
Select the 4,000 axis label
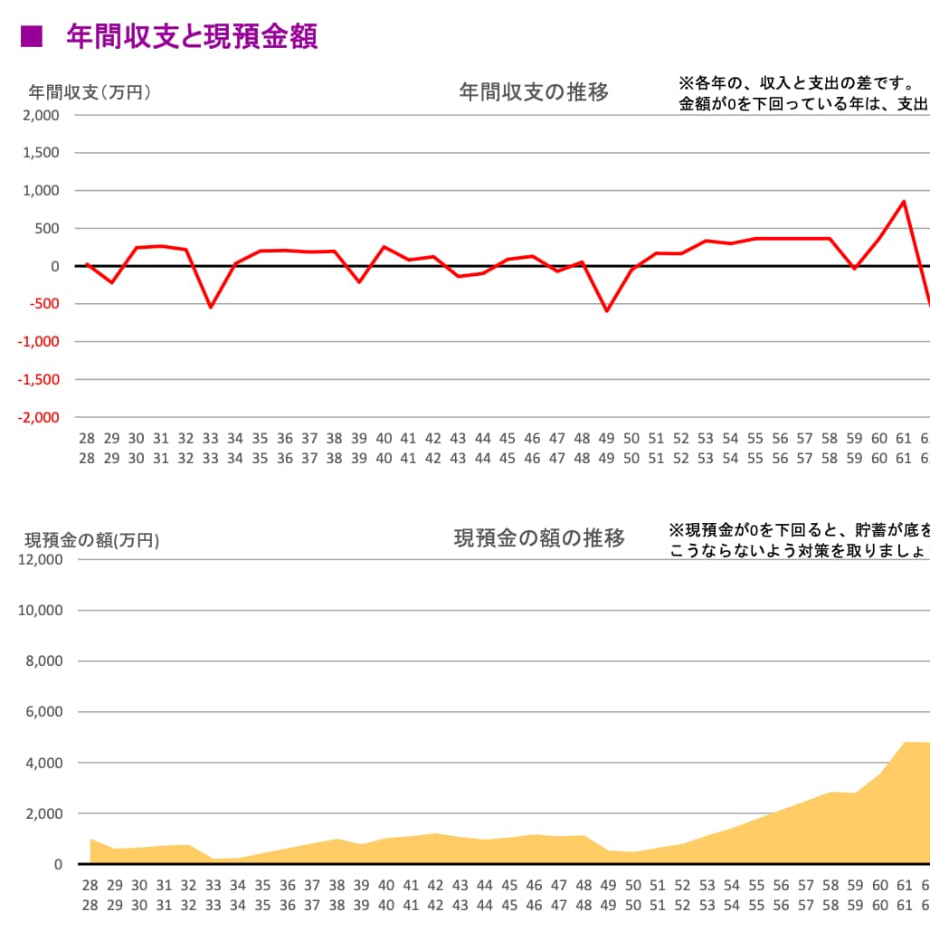44,764
